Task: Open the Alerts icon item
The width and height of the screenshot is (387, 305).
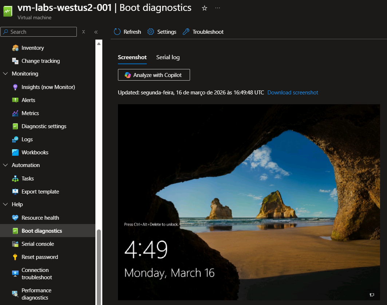Action: pyautogui.click(x=15, y=100)
